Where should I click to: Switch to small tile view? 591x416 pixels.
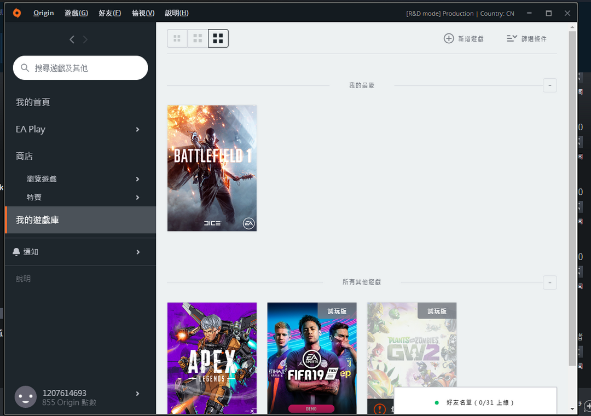[177, 38]
